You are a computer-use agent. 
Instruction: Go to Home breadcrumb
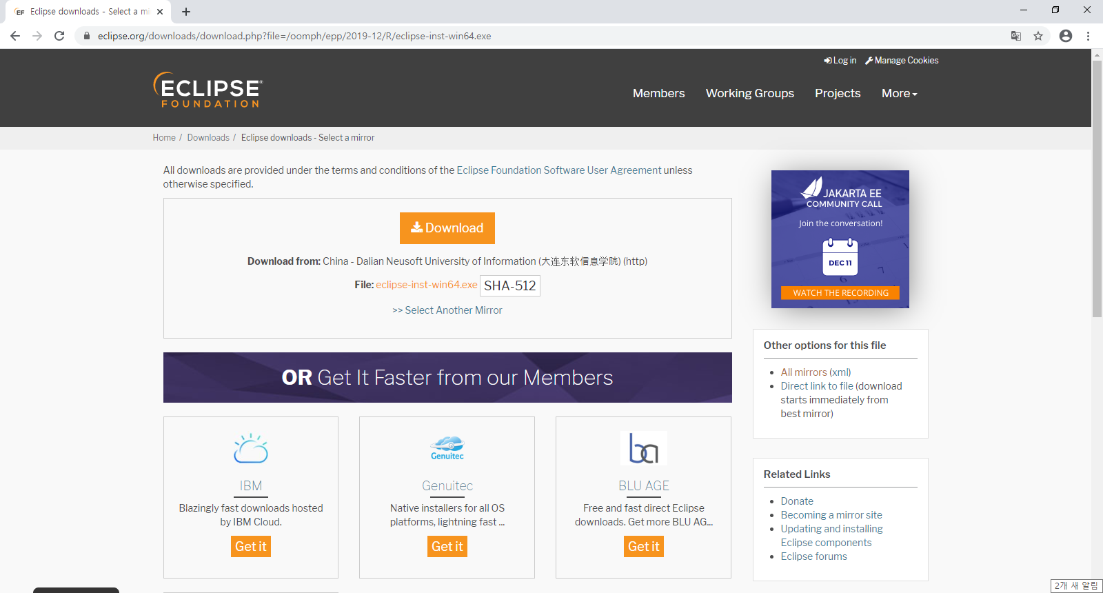[164, 138]
